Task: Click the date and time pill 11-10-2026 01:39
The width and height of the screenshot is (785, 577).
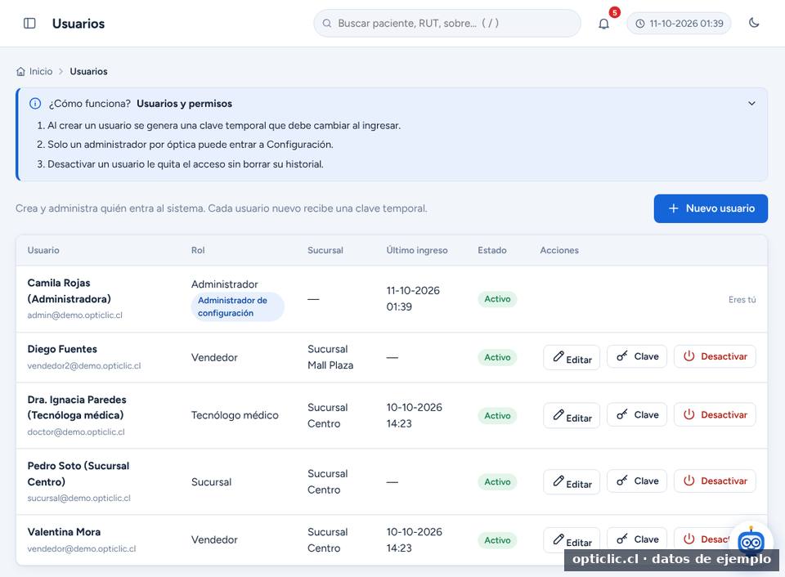Action: [x=679, y=24]
